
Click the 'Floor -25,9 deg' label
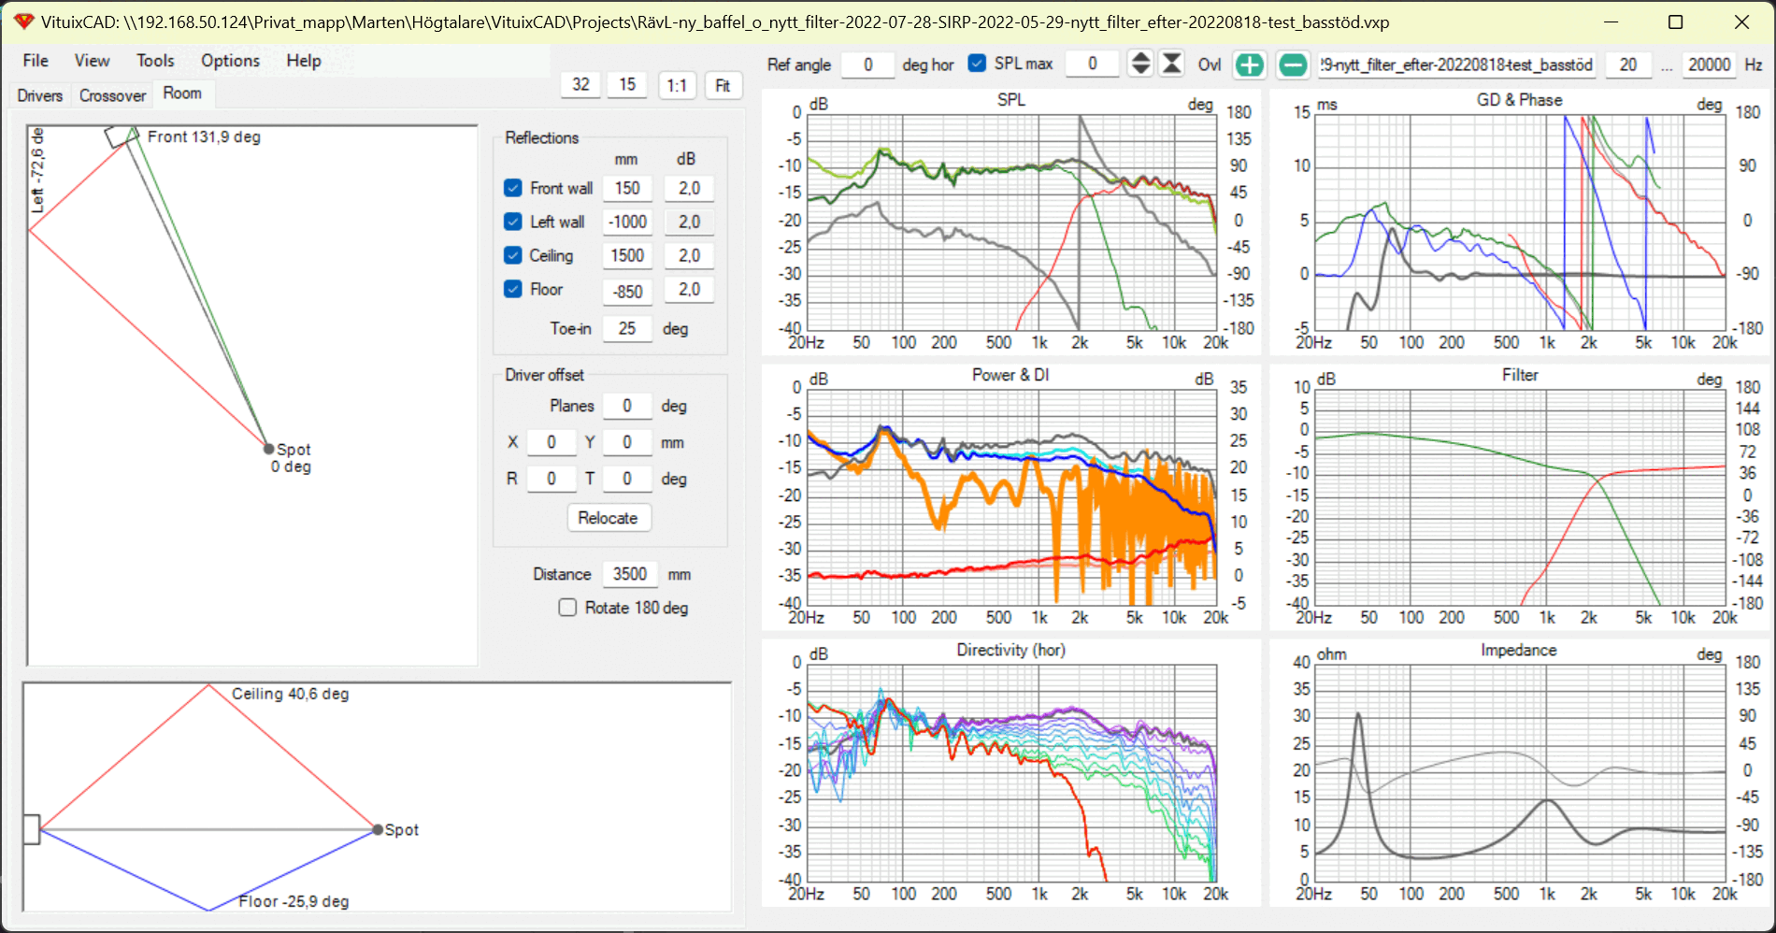pos(294,901)
